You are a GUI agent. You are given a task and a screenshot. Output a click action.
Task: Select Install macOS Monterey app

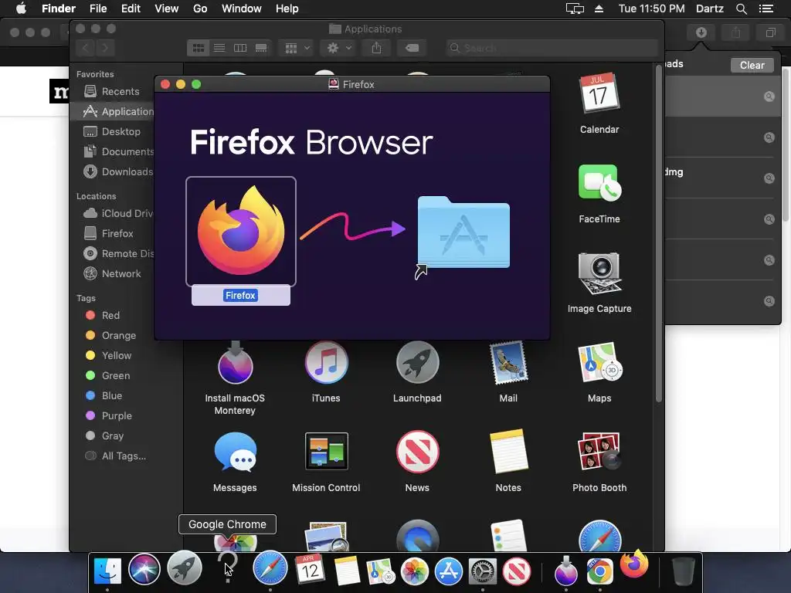235,363
